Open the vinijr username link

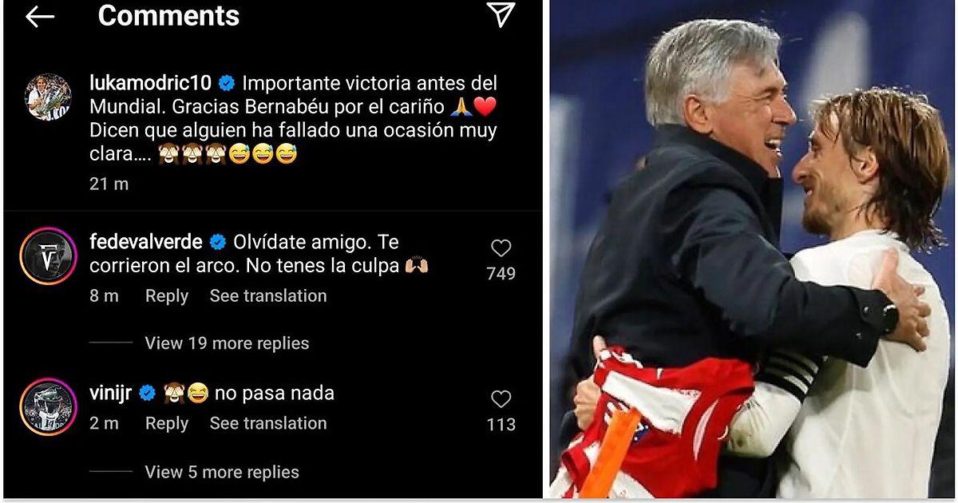click(x=112, y=393)
